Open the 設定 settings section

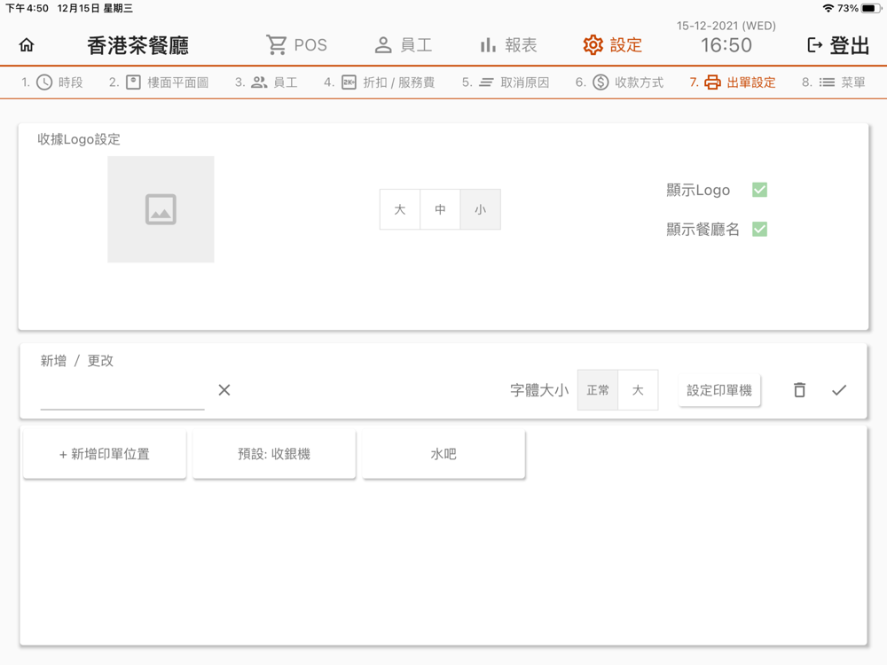pos(613,44)
